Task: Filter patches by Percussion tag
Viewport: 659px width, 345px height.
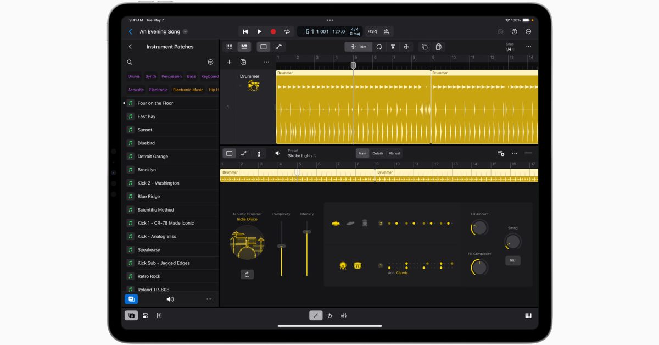Action: coord(171,76)
